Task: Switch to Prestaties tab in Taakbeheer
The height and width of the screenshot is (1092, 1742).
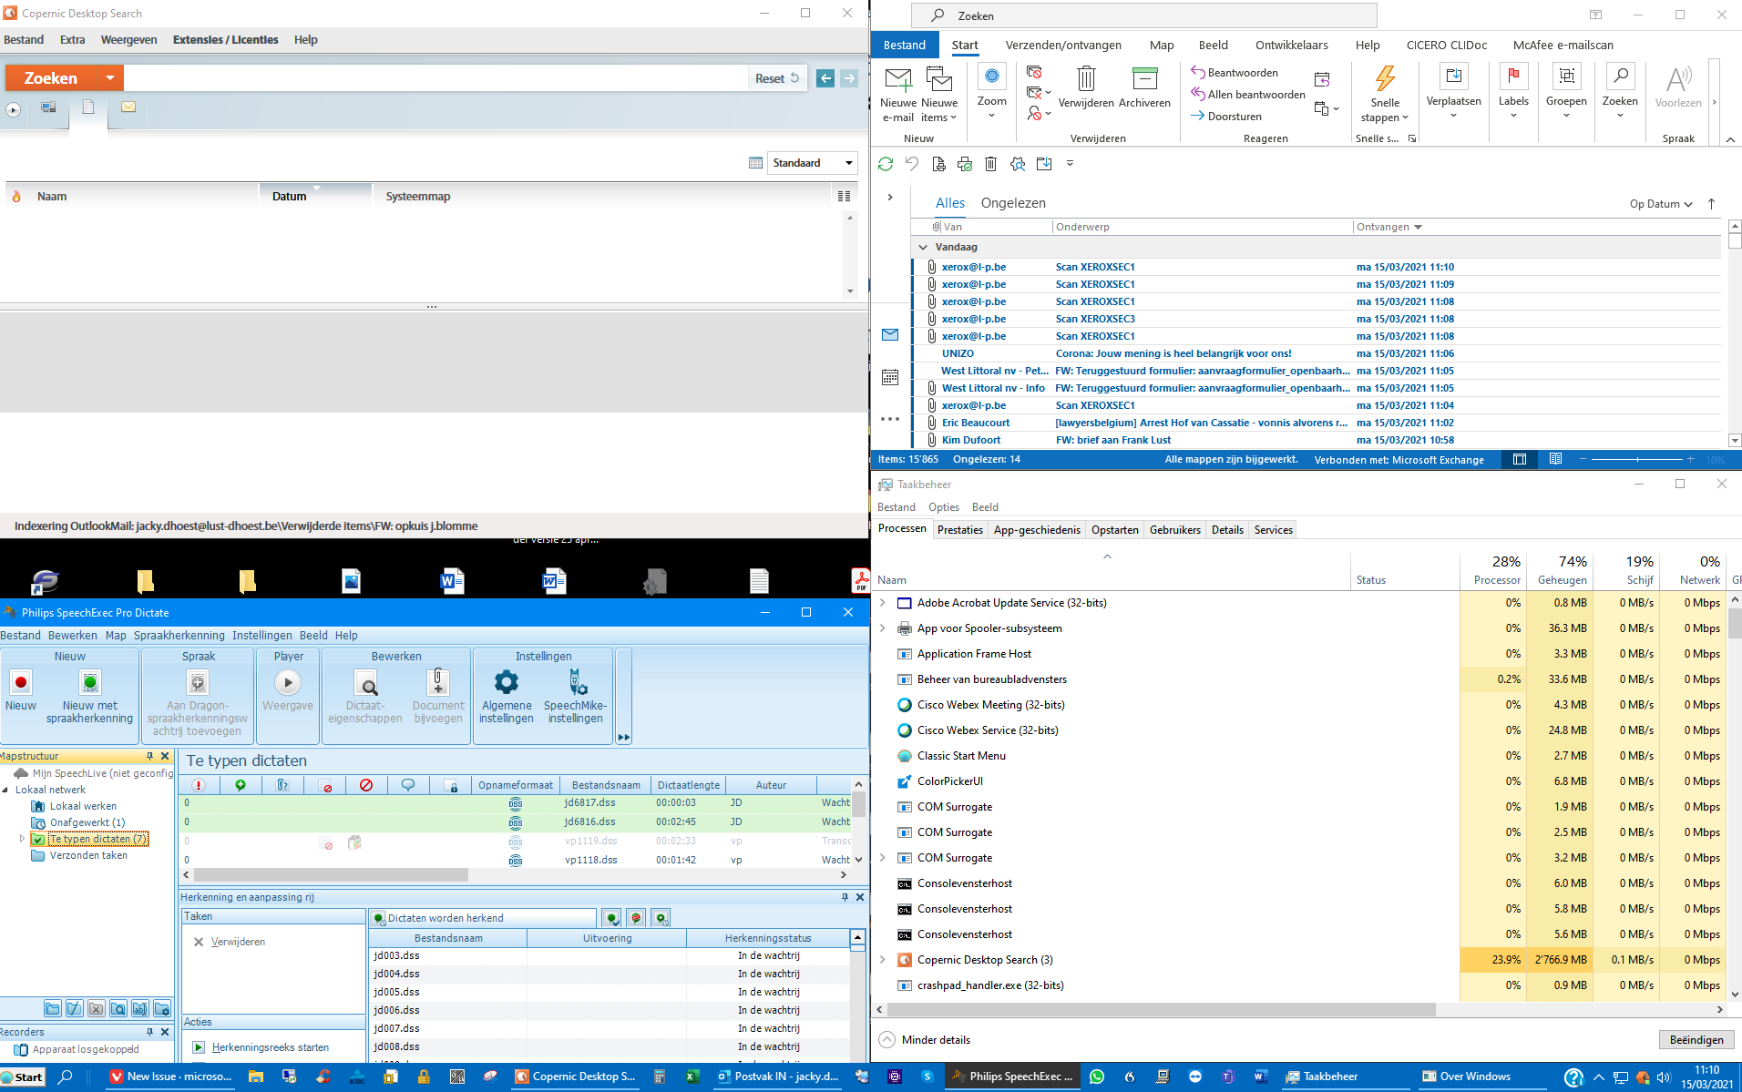Action: point(960,530)
